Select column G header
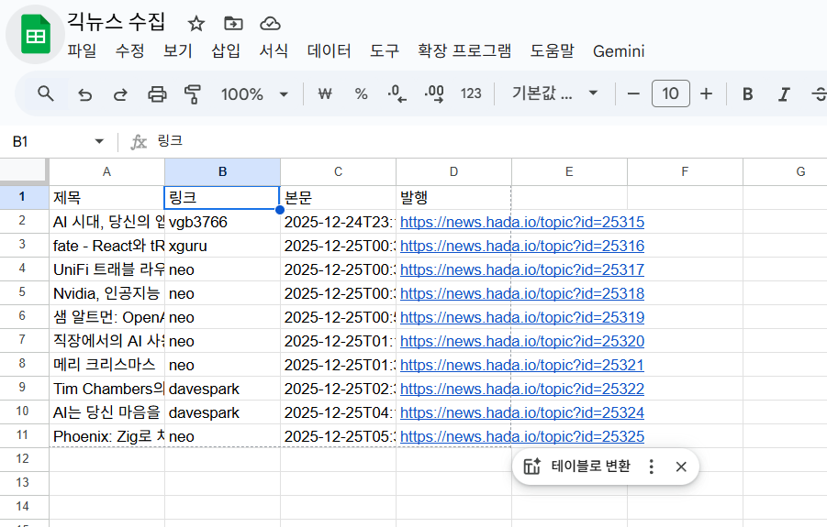Viewport: 827px width, 527px height. [x=785, y=171]
